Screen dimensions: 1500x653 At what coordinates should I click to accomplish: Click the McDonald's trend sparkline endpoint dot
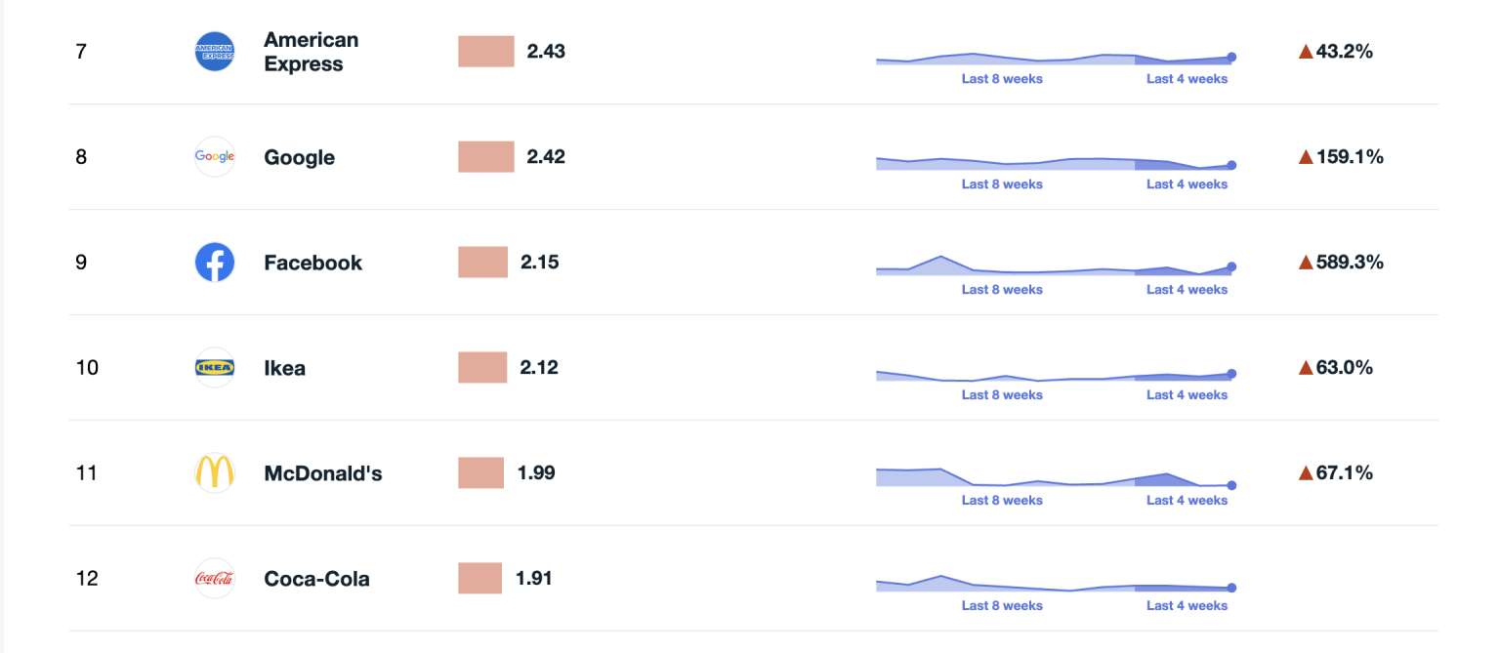tap(1231, 485)
